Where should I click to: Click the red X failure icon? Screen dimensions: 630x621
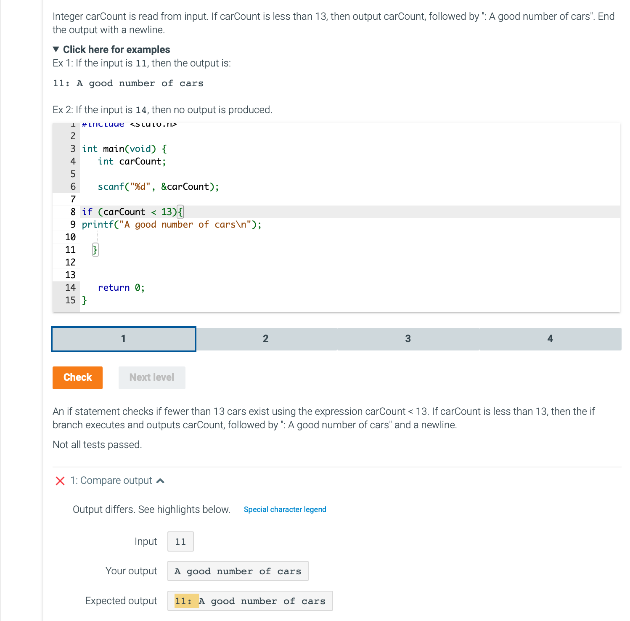(x=59, y=481)
